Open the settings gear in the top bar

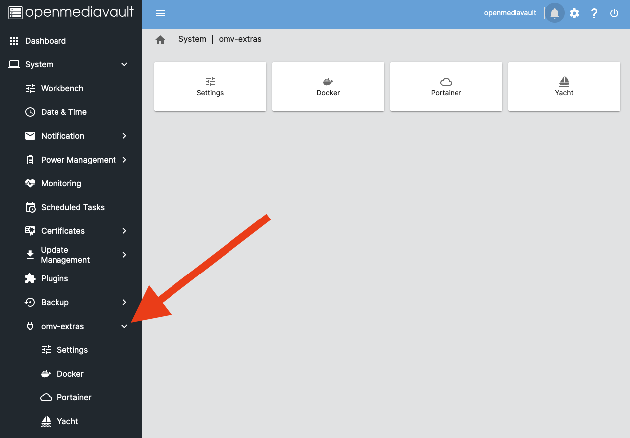tap(574, 13)
